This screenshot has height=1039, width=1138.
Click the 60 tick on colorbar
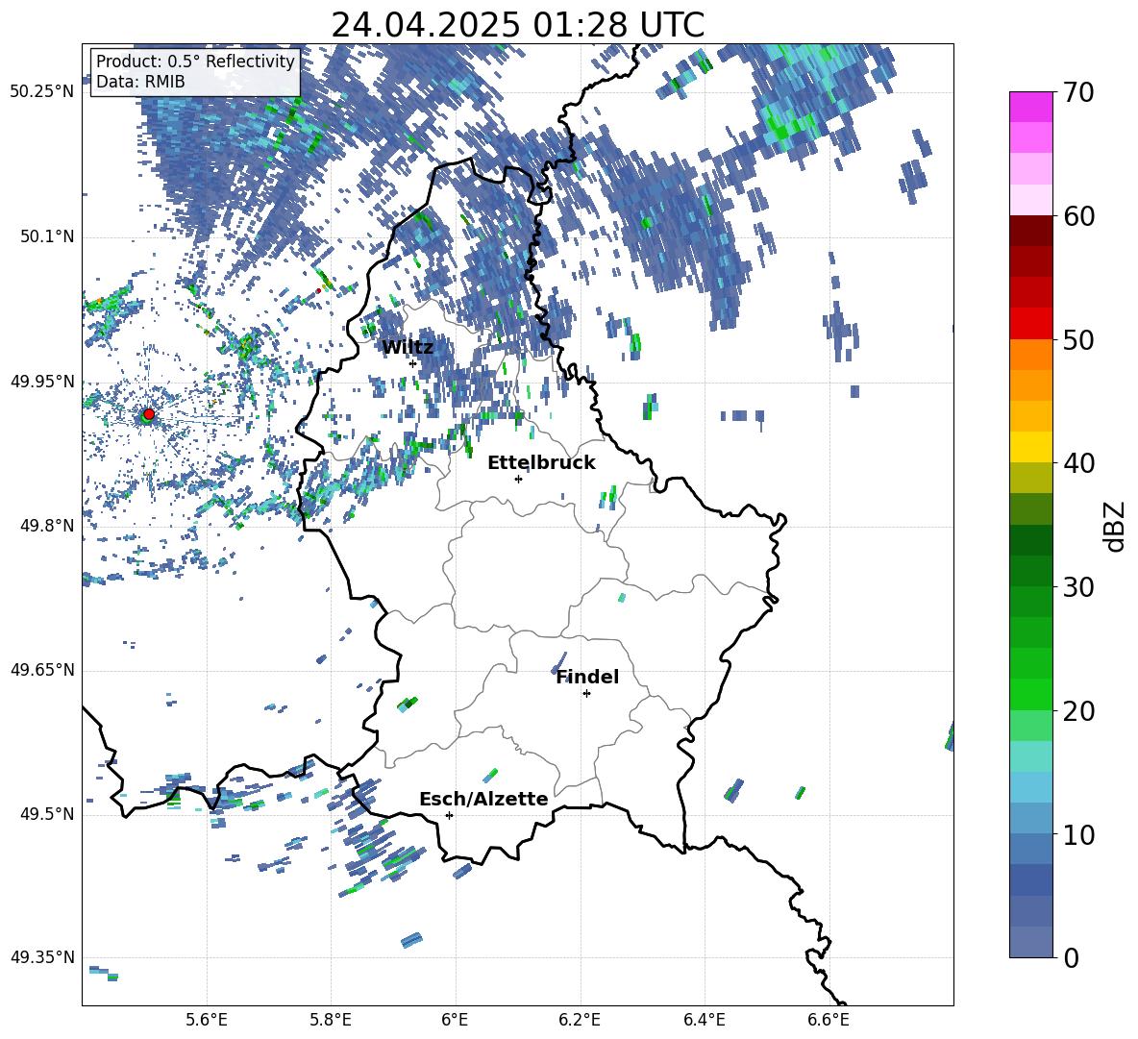tap(1078, 216)
